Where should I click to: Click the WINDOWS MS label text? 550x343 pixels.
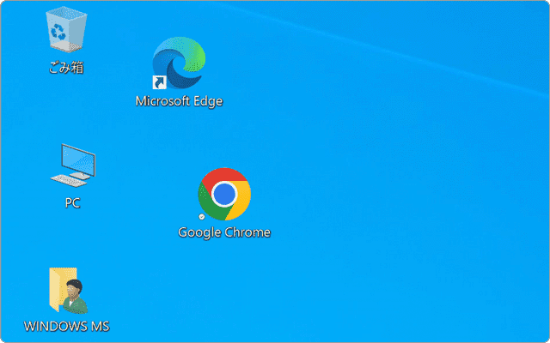[67, 326]
